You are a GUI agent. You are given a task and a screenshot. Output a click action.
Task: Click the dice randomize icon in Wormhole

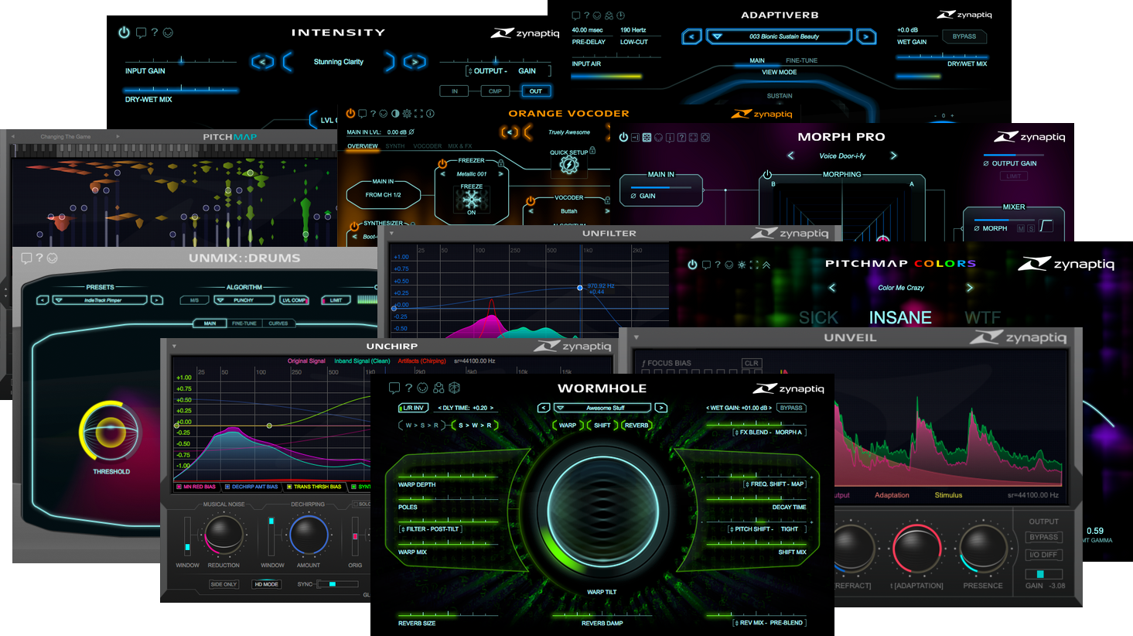coord(455,388)
